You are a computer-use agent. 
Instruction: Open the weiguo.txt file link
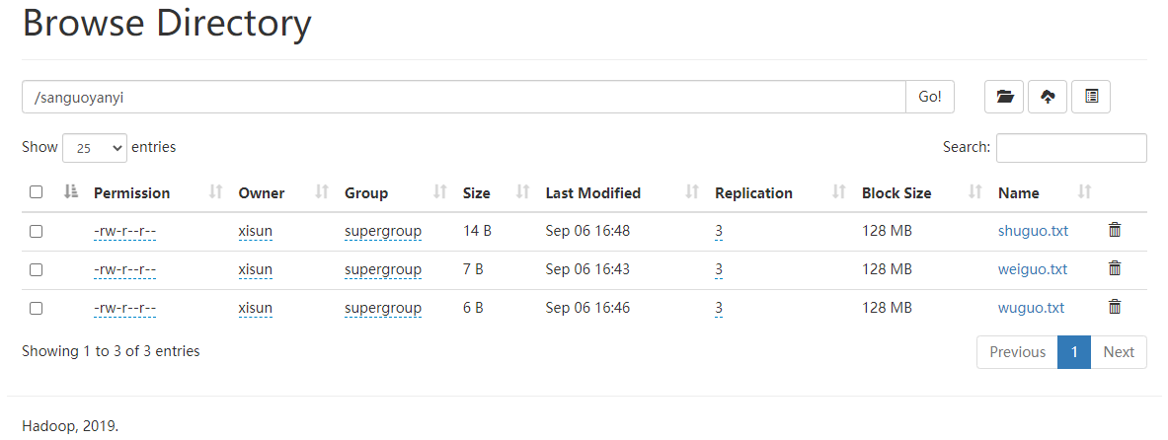(x=1032, y=269)
